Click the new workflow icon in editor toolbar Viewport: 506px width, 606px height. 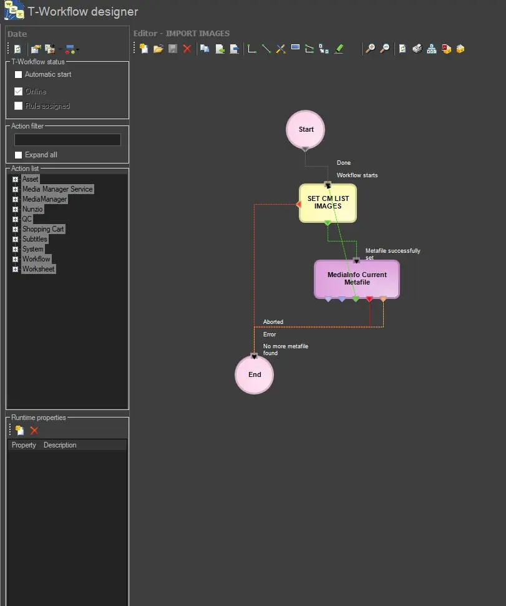point(144,49)
